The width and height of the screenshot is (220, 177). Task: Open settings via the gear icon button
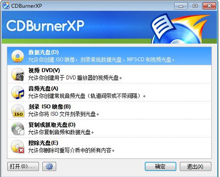pyautogui.click(x=49, y=167)
